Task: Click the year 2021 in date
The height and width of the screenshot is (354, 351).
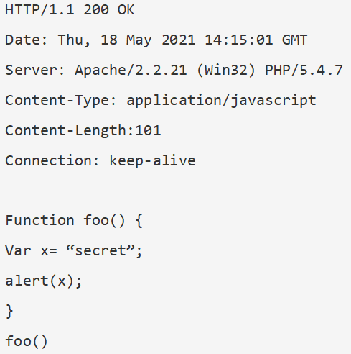Action: click(179, 40)
